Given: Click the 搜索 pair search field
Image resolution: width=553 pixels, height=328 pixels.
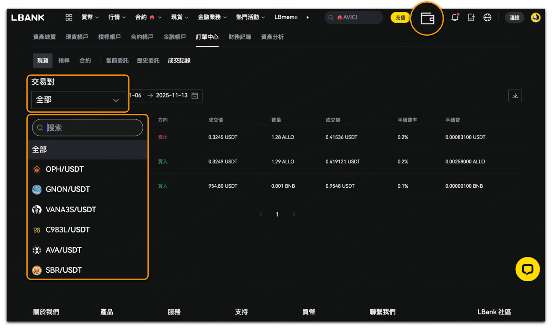Looking at the screenshot, I should click(x=92, y=128).
